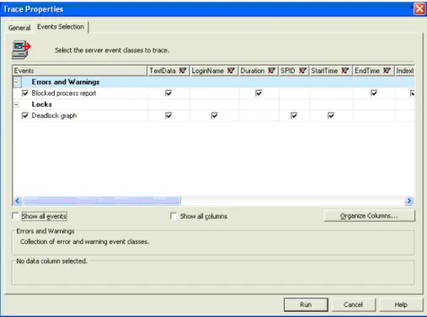
Task: Click the TextData column filter icon
Action: [x=183, y=71]
